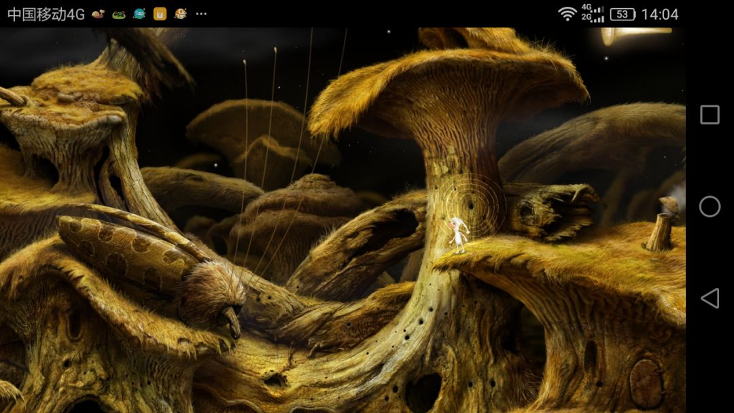Tap the Android home circle button
Screen dimensions: 734x413
point(710,206)
